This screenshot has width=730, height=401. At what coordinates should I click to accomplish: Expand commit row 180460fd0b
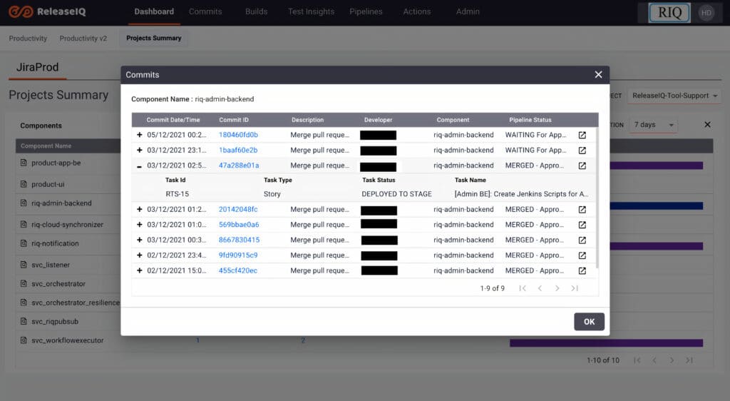(x=139, y=135)
